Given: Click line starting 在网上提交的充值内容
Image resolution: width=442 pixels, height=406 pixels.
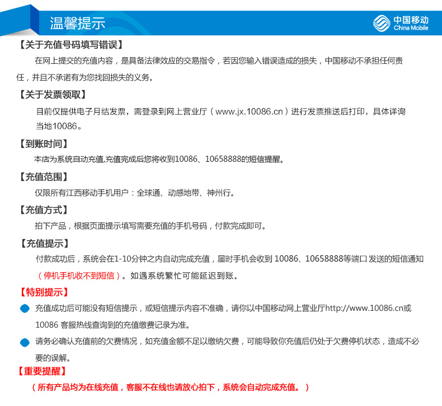Looking at the screenshot, I should click(219, 60).
